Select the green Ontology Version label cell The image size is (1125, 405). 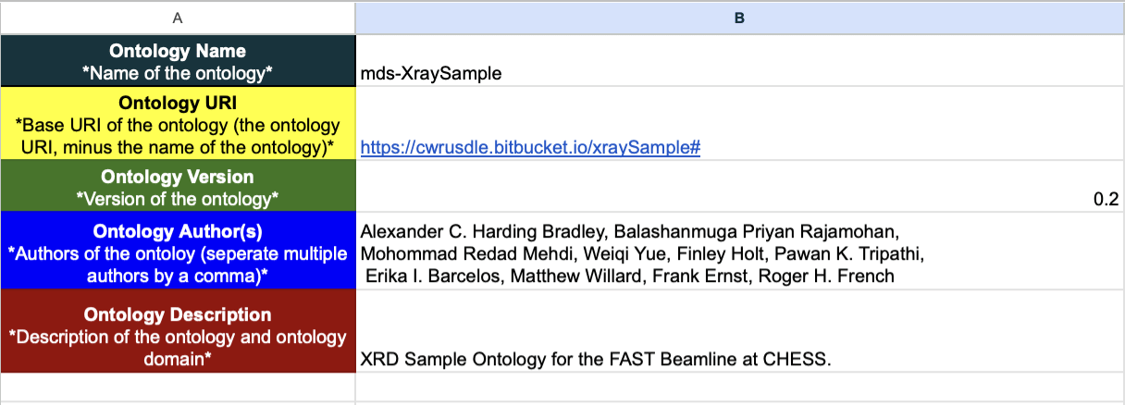click(x=178, y=186)
